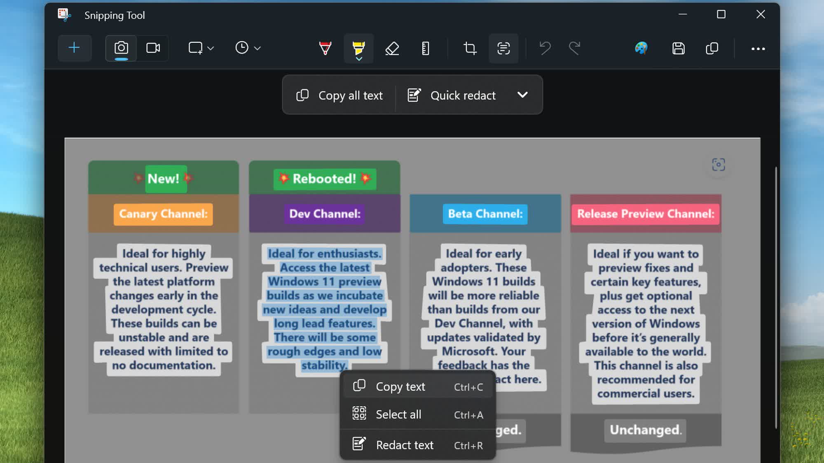Click the 'Beta Channel:' label text

(x=485, y=214)
